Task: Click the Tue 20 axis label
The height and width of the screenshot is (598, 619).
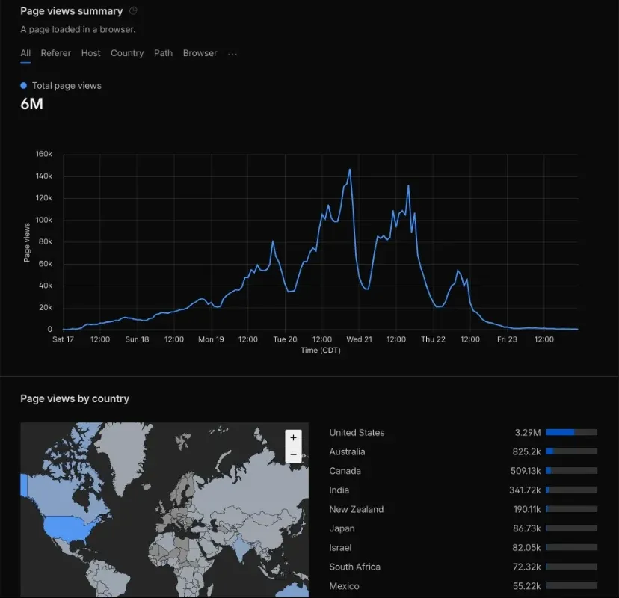Action: pyautogui.click(x=285, y=339)
